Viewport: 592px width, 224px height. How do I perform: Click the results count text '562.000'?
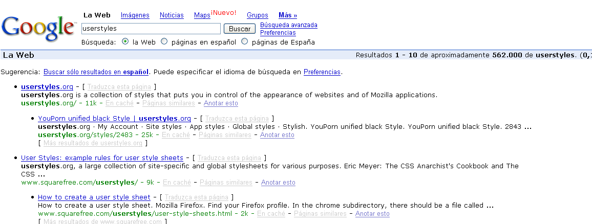(x=507, y=55)
